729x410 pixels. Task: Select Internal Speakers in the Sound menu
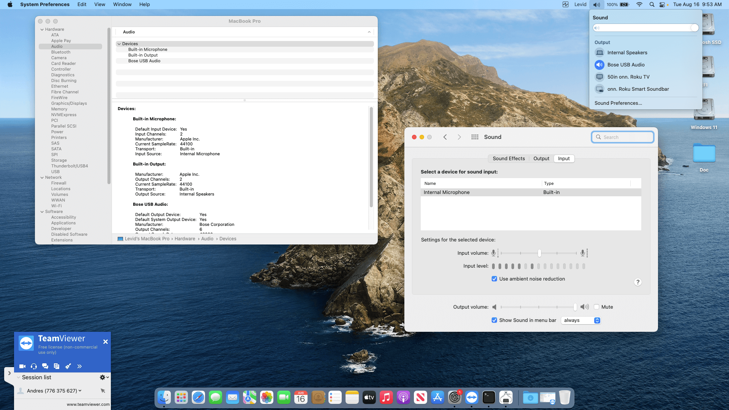click(x=645, y=53)
